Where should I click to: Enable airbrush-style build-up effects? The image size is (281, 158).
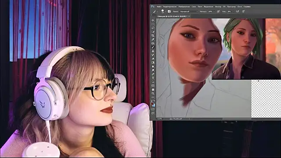238,11
